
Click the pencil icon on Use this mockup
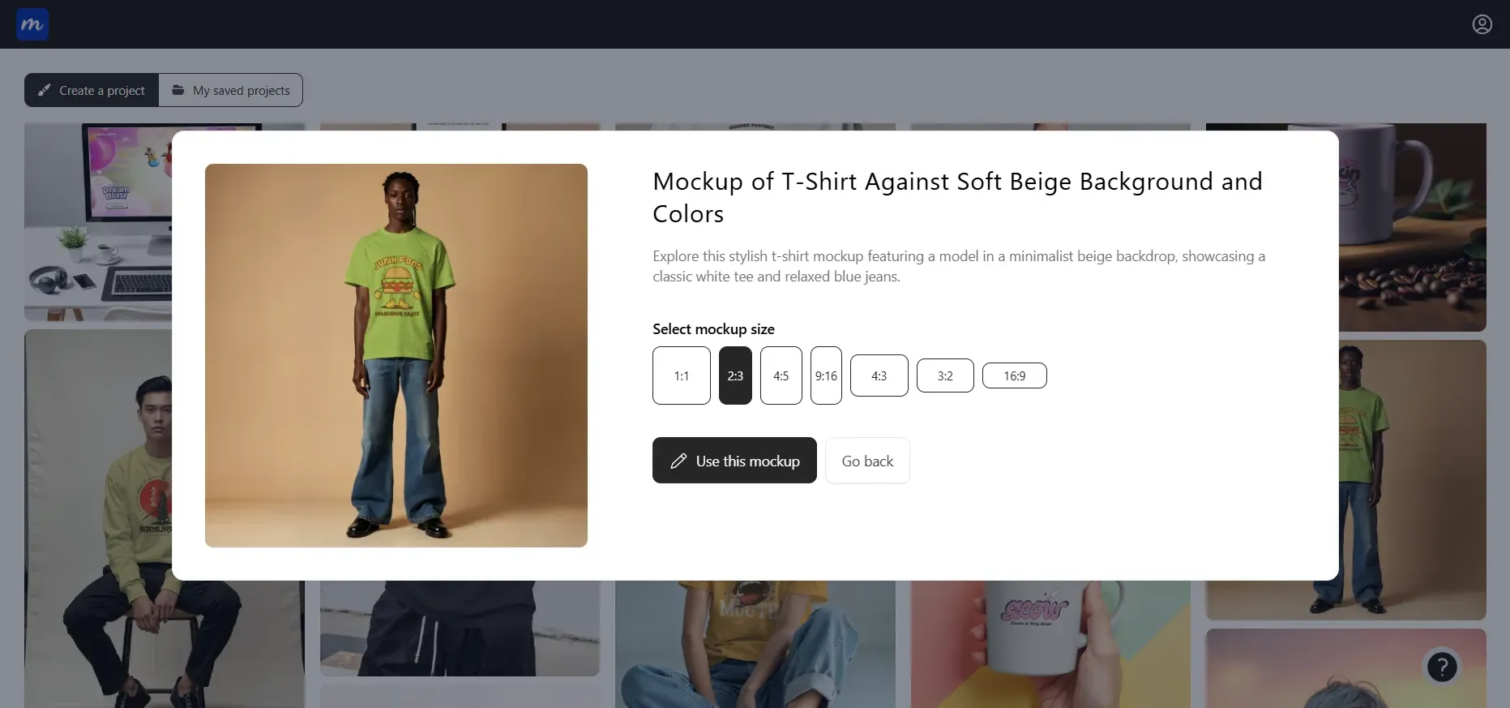[678, 461]
